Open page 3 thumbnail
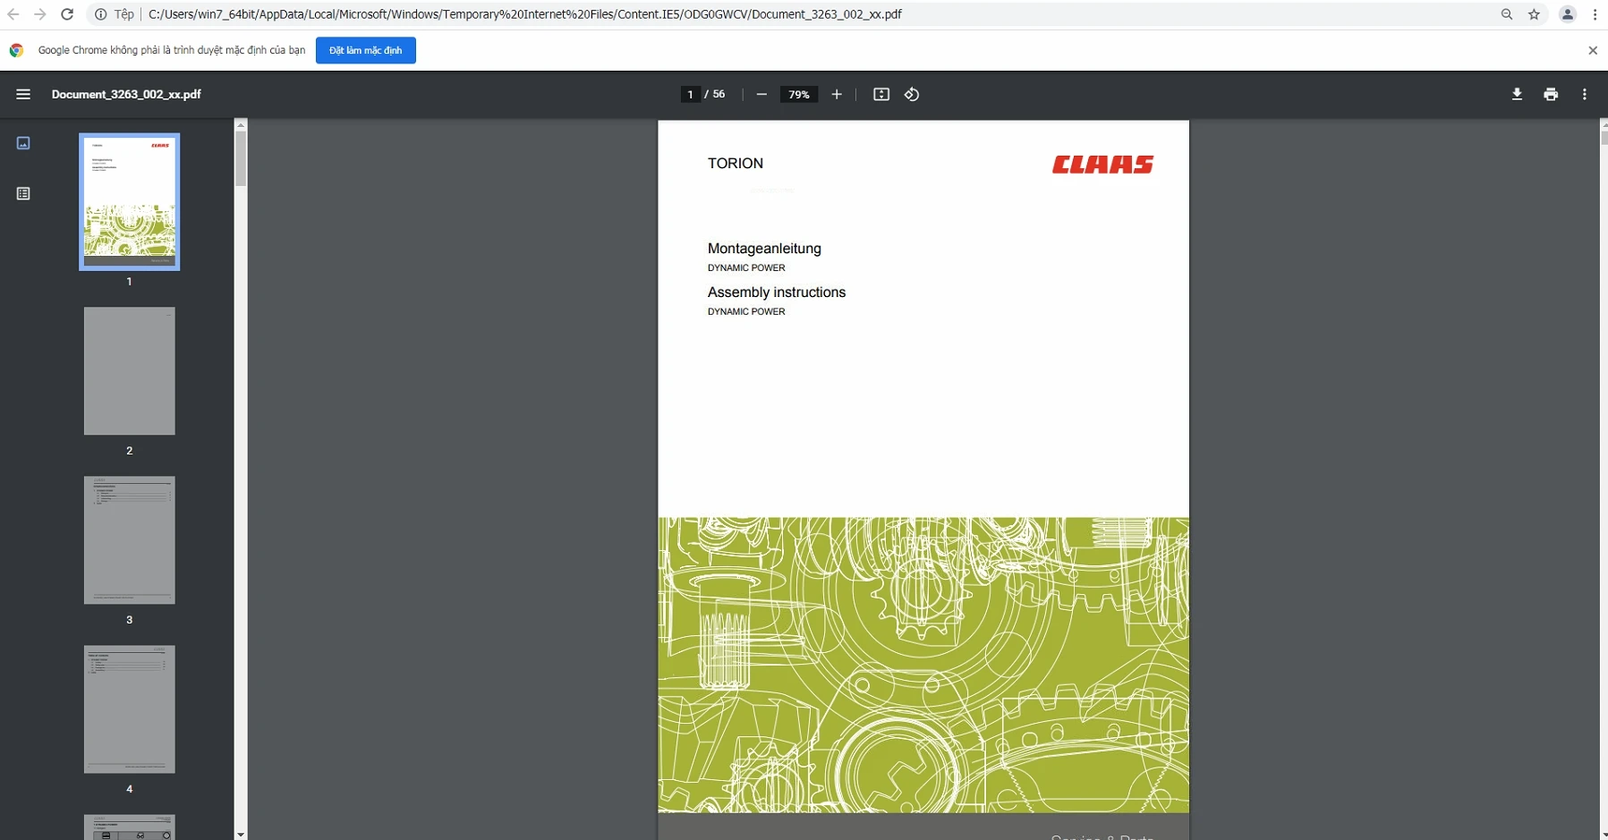This screenshot has height=840, width=1608. [130, 540]
